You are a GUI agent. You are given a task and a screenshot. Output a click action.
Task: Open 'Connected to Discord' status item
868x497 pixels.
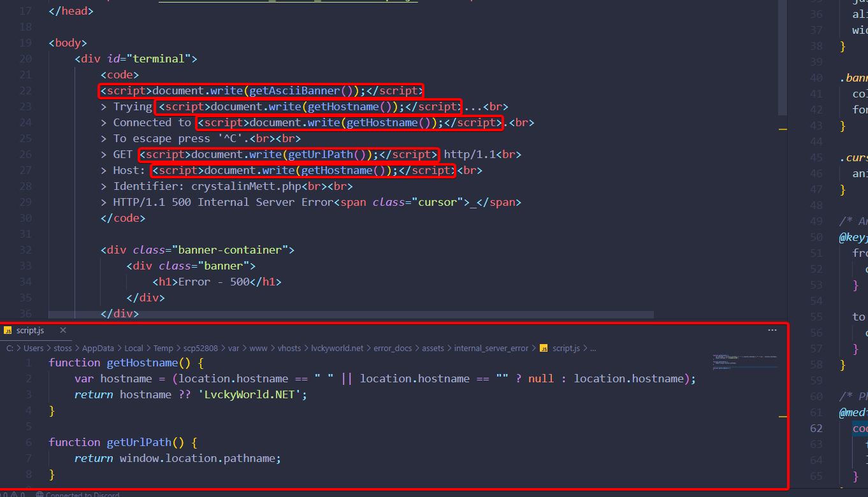[77, 494]
